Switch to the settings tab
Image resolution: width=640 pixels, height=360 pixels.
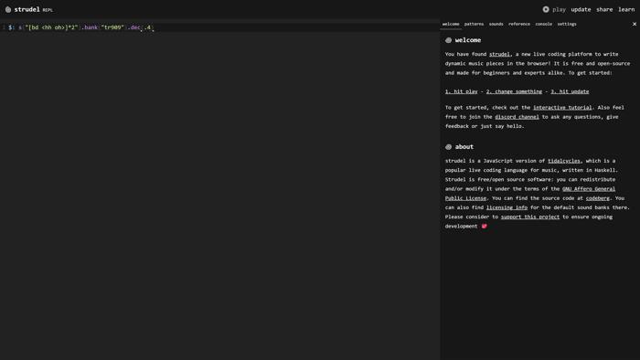tap(567, 24)
